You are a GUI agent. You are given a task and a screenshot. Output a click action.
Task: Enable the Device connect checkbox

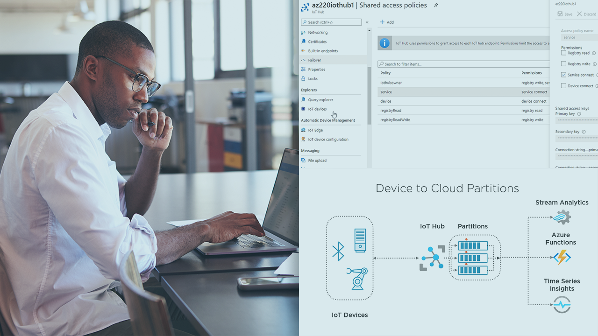coord(563,86)
